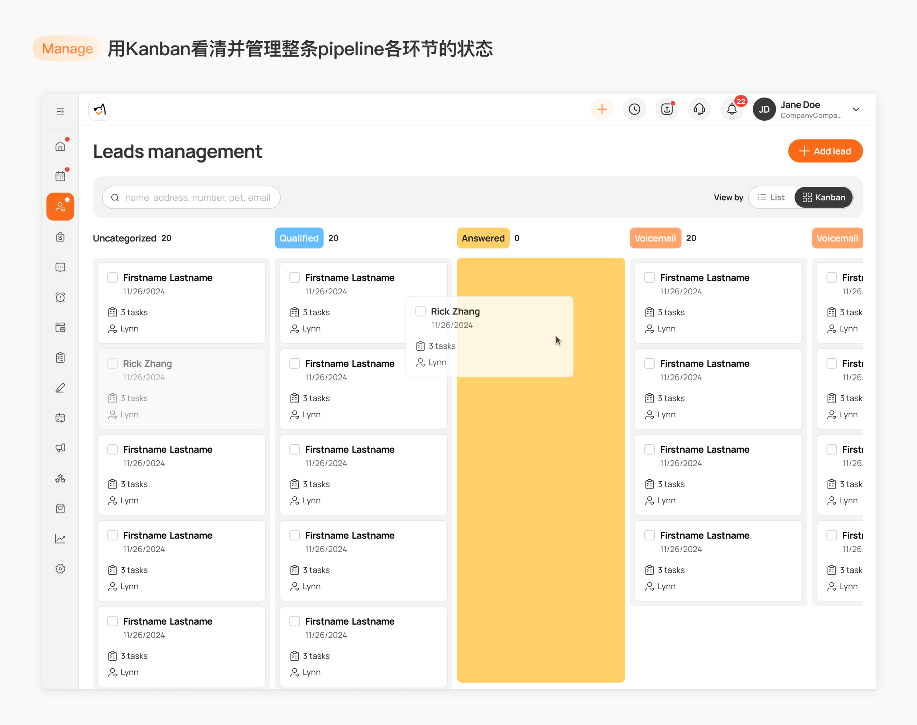Tick the first Qualified lead's checkbox
Viewport: 917px width, 725px height.
click(x=295, y=278)
